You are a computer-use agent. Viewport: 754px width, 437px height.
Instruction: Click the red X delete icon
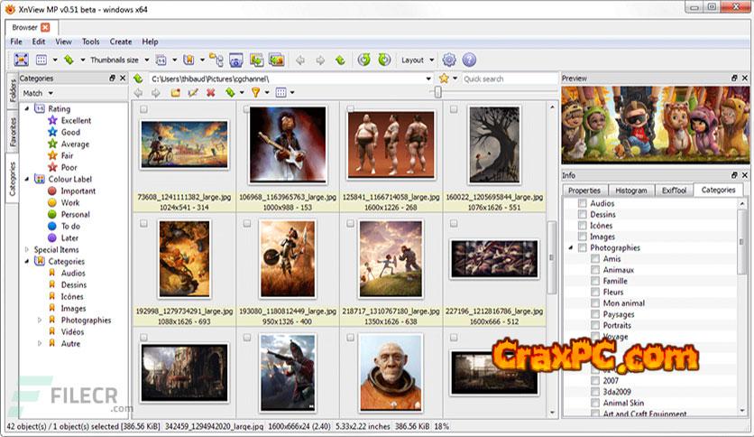point(210,92)
